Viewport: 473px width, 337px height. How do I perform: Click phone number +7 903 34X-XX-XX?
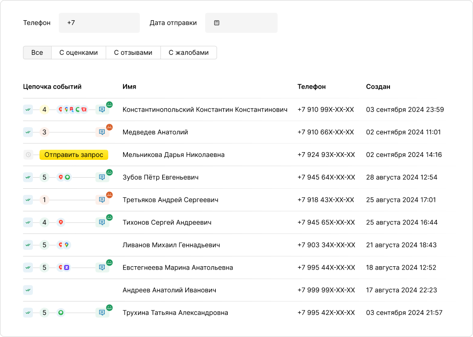click(x=326, y=245)
